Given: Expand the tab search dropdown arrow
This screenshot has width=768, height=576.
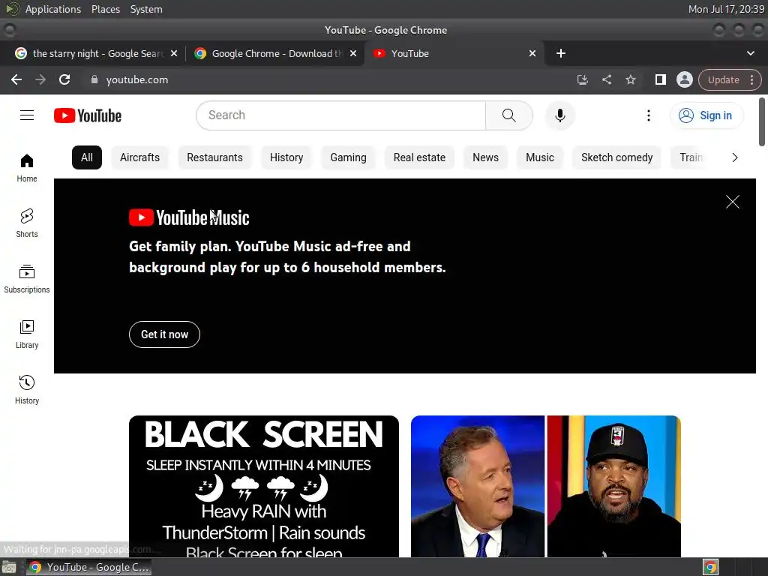Looking at the screenshot, I should point(750,53).
